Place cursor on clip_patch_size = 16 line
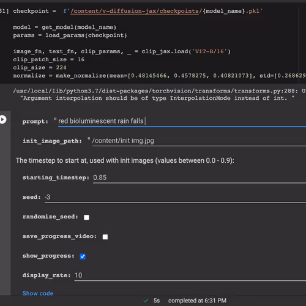306x306 pixels. [48, 59]
